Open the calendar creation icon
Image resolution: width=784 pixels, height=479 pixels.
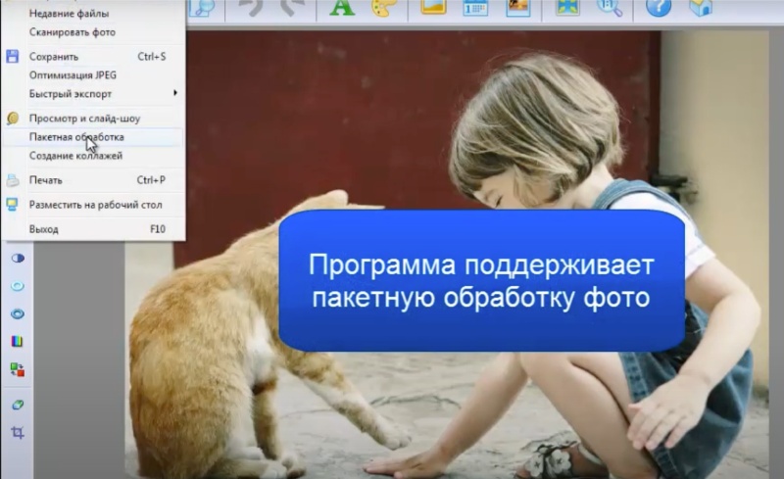(475, 8)
